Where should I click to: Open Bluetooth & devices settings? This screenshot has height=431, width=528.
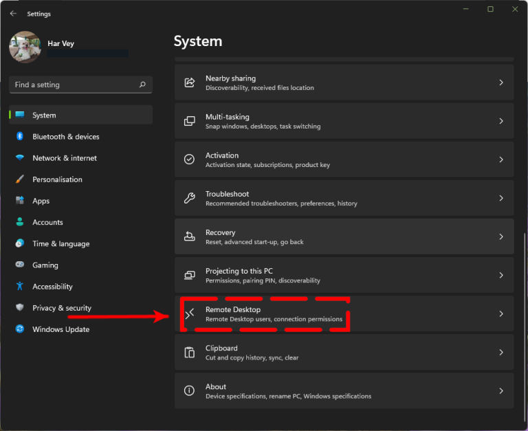[81, 136]
